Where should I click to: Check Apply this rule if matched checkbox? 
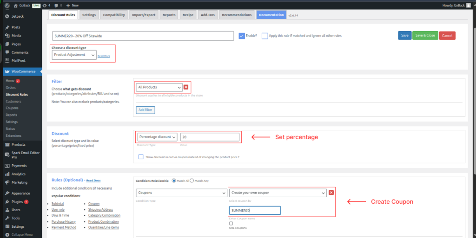coord(264,36)
